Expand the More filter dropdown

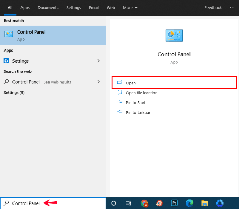click(x=130, y=8)
